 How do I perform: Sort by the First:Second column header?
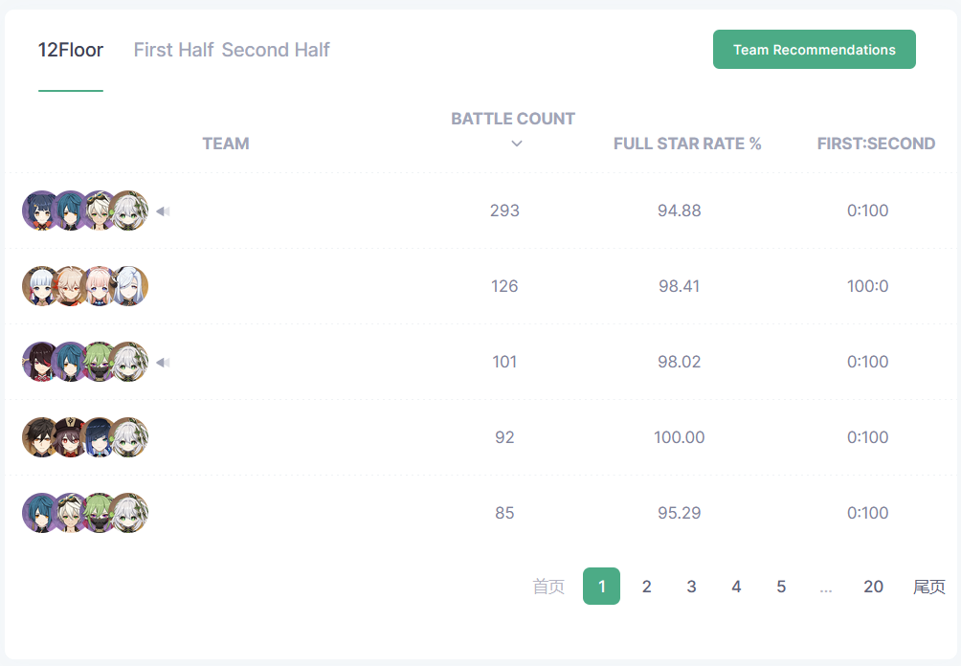point(876,144)
